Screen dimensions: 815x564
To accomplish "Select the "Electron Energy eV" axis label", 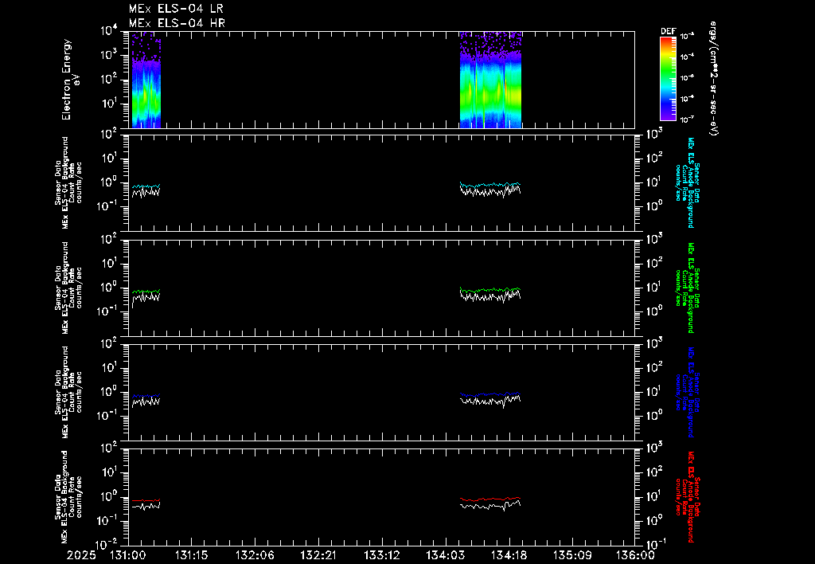I will 70,79.
